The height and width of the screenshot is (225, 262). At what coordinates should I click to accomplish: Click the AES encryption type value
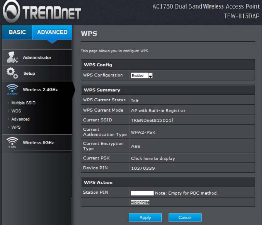point(135,146)
